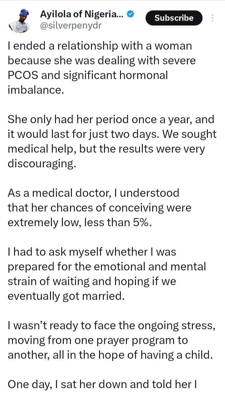Click the line 'As a medical doctor, I understood'
The width and height of the screenshot is (225, 394).
click(x=93, y=193)
